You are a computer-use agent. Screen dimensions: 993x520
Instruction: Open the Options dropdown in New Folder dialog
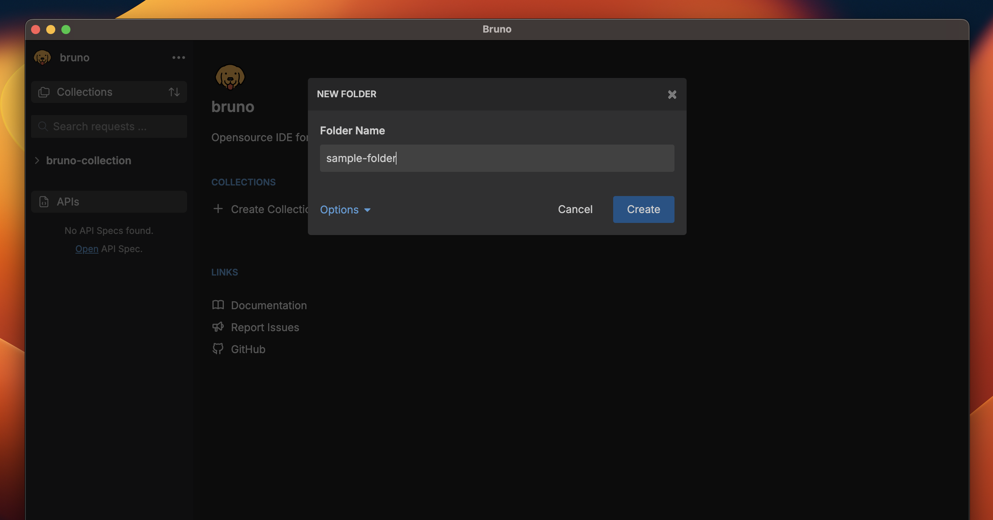(x=345, y=210)
